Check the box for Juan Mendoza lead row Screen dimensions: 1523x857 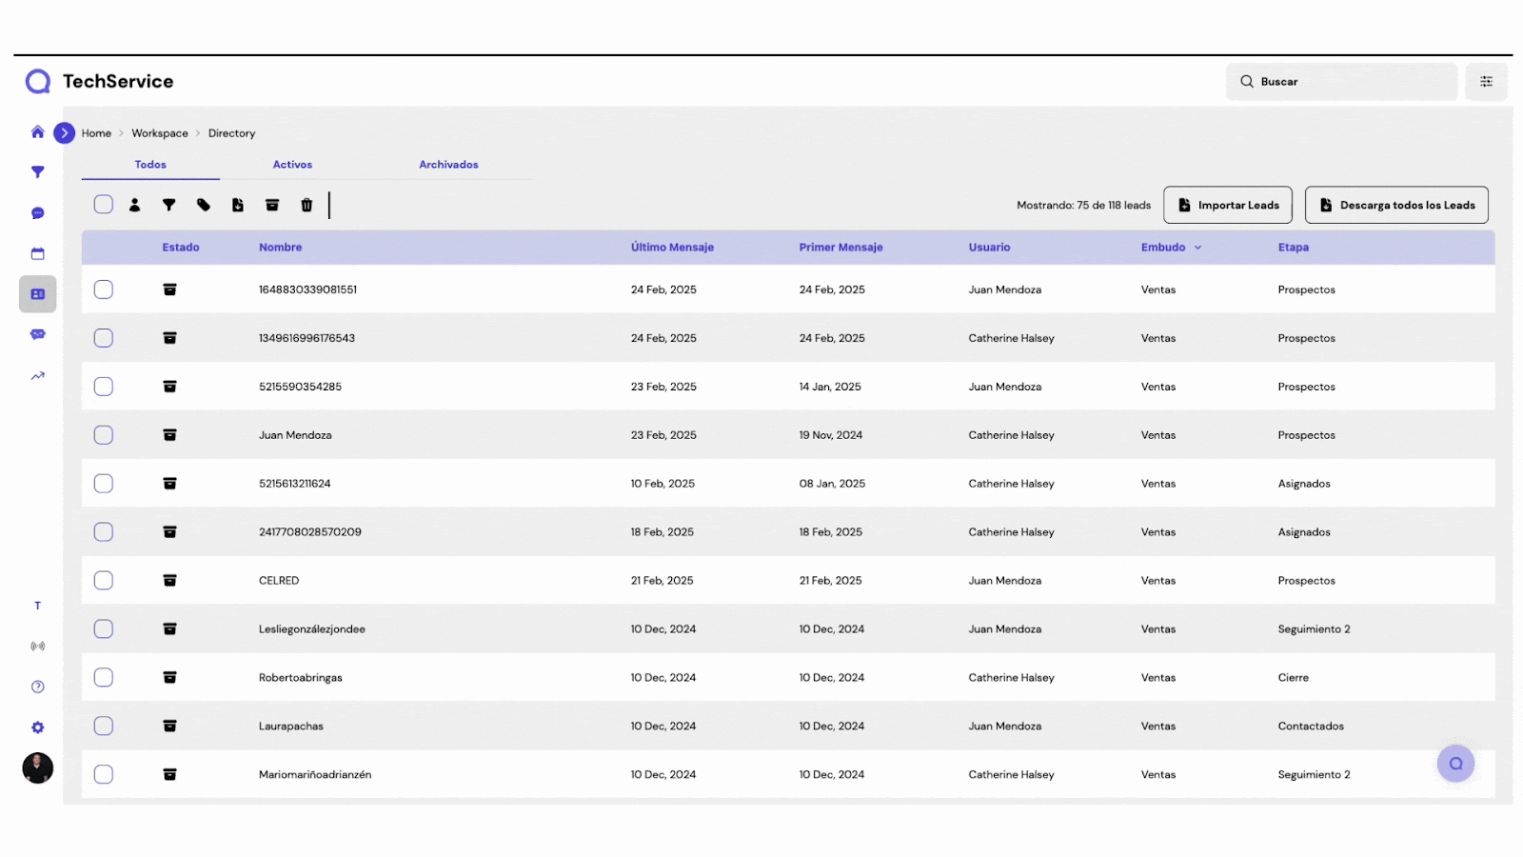point(104,435)
